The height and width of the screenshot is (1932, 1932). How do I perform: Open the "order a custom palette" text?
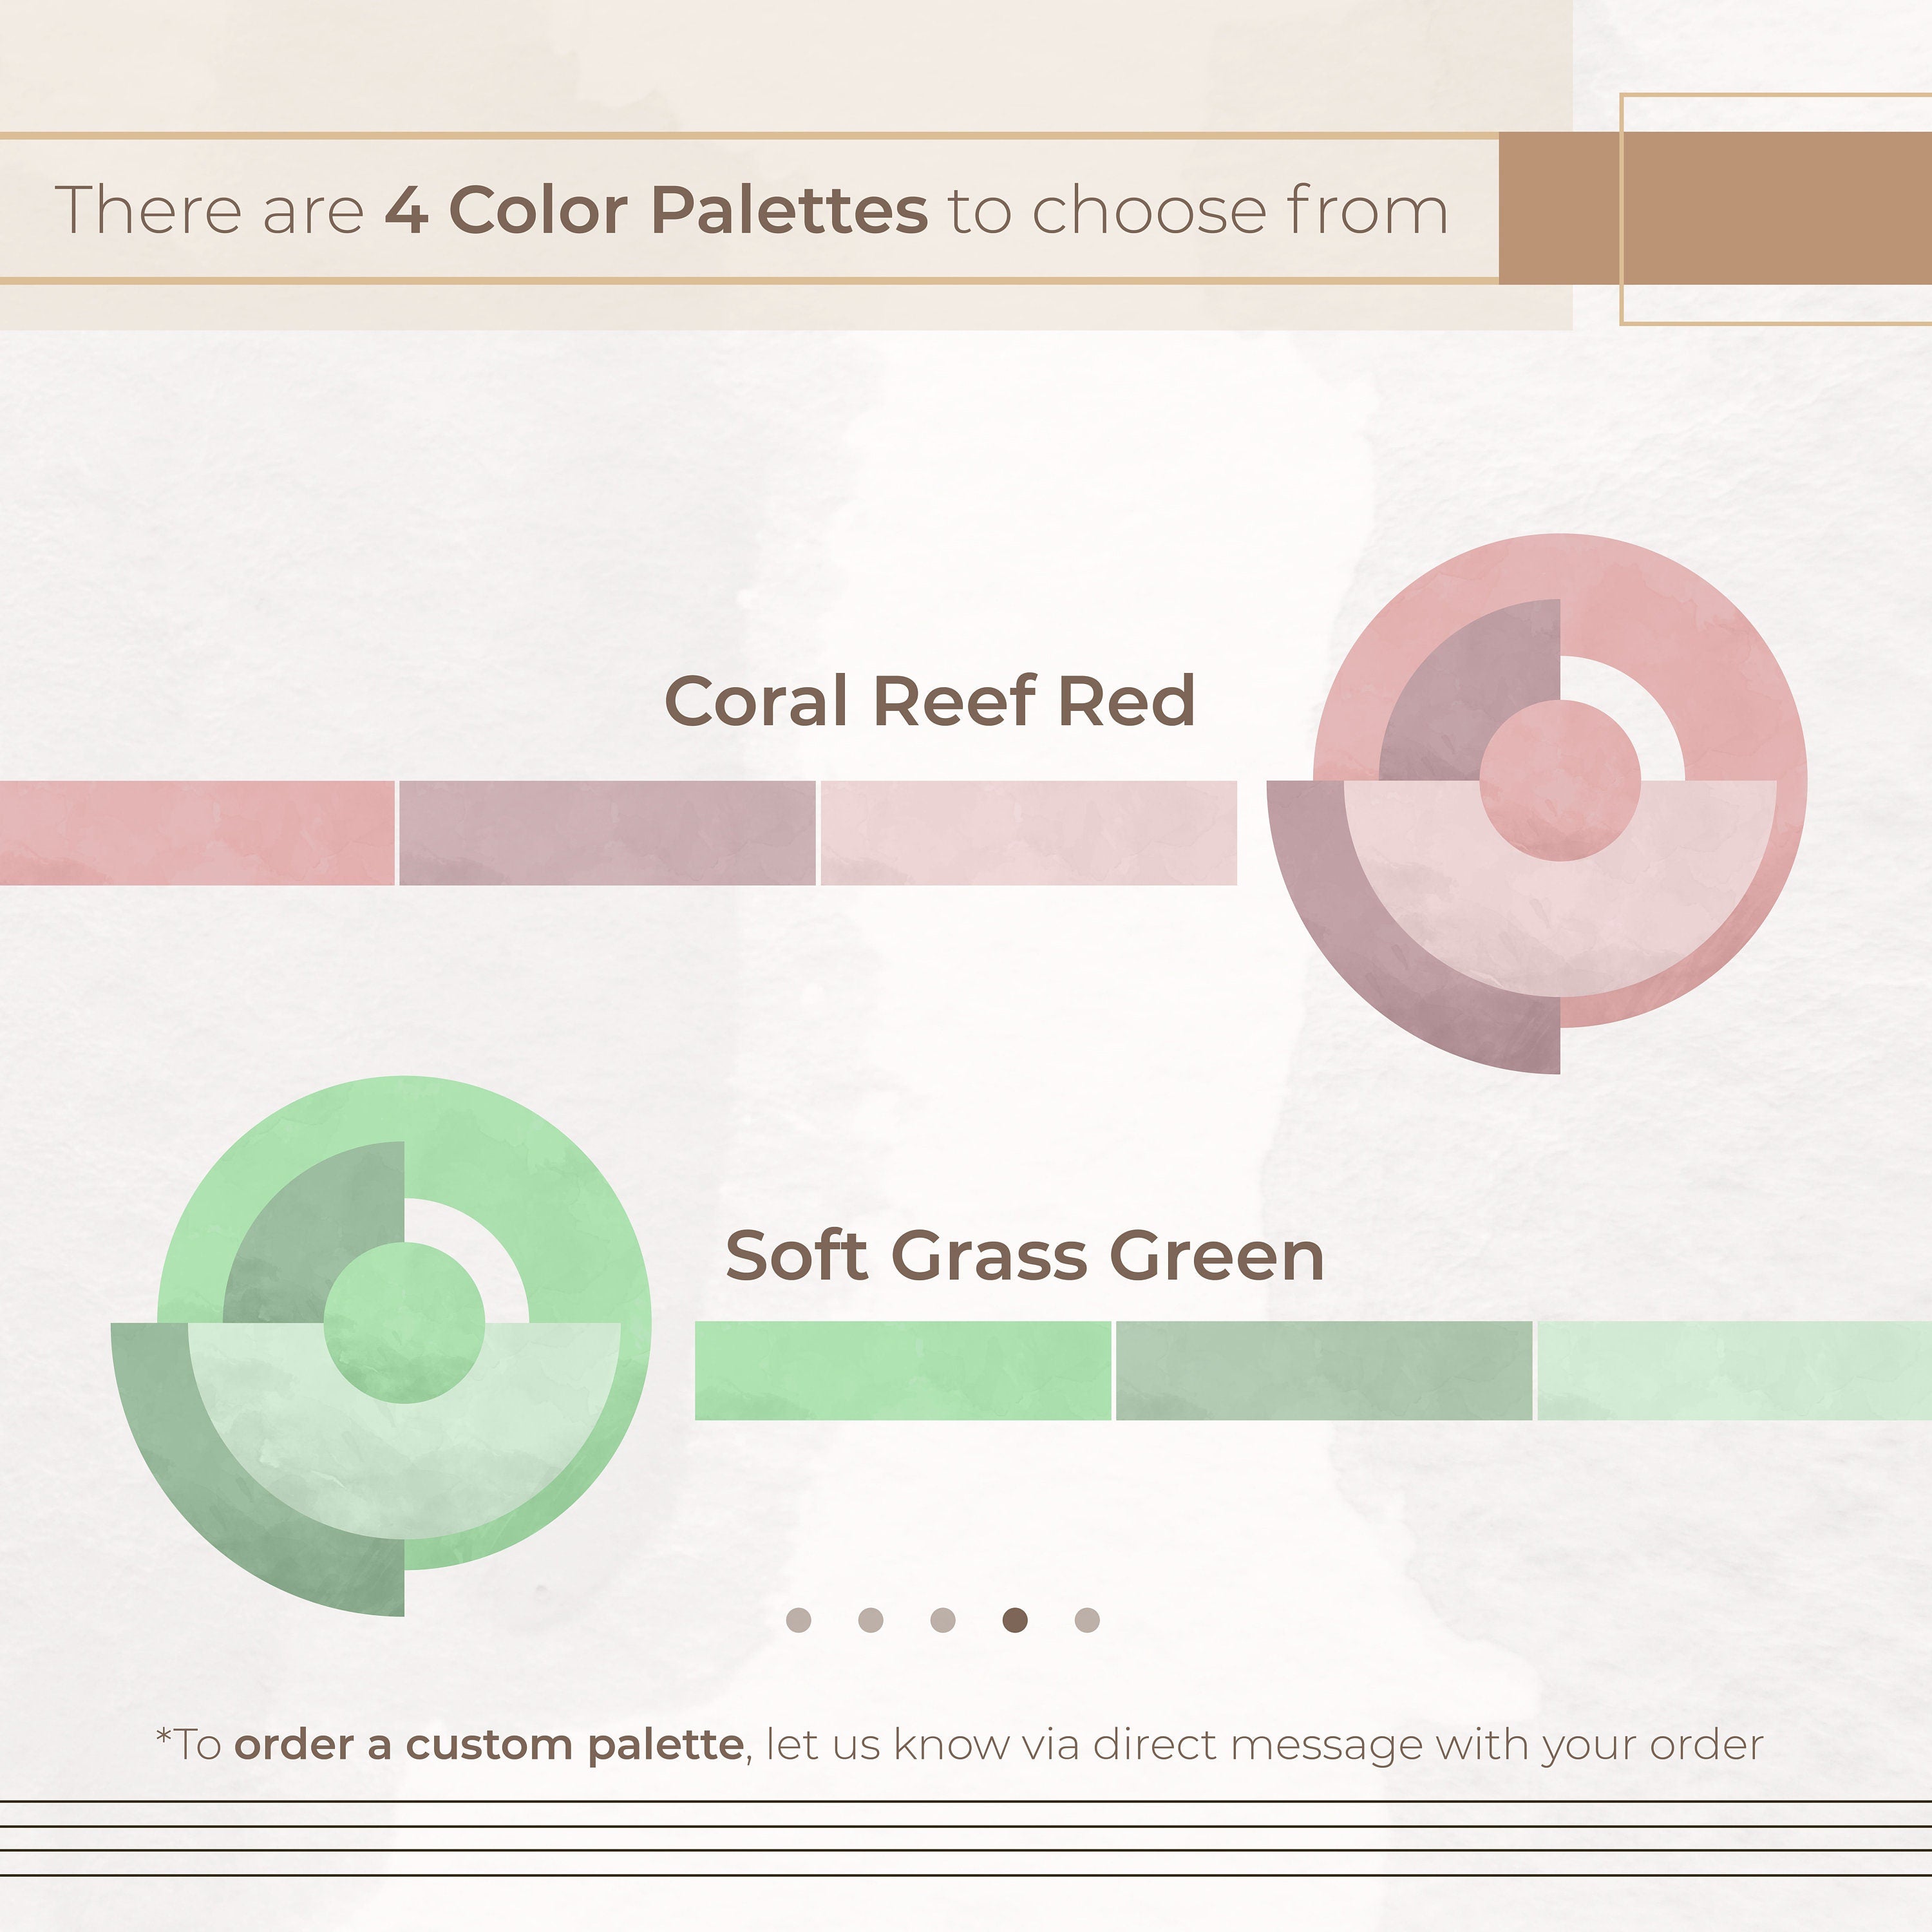(x=489, y=1745)
